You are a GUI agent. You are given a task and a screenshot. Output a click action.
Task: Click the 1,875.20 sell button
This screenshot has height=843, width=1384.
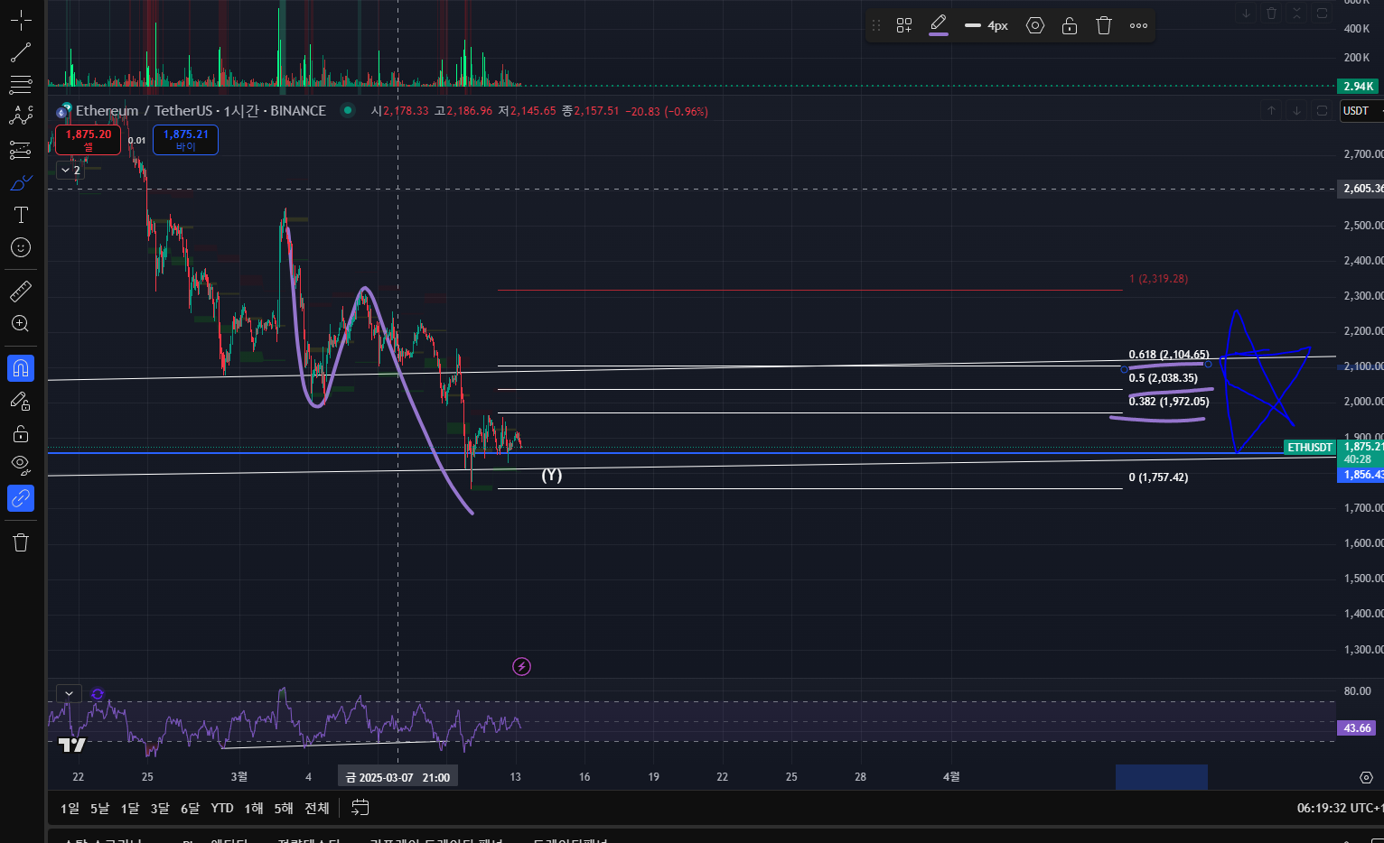tap(88, 139)
